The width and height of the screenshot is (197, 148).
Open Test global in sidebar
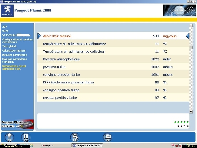[9, 46]
